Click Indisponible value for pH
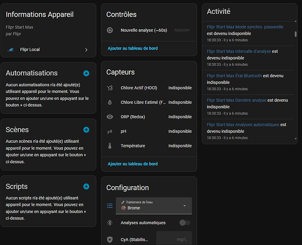Image resolution: width=302 pixels, height=245 pixels. [180, 131]
